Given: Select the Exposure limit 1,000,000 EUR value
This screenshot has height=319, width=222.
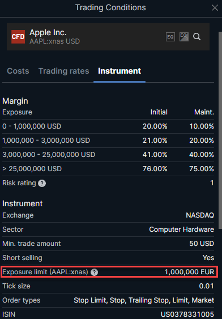Looking at the screenshot, I should point(189,272).
